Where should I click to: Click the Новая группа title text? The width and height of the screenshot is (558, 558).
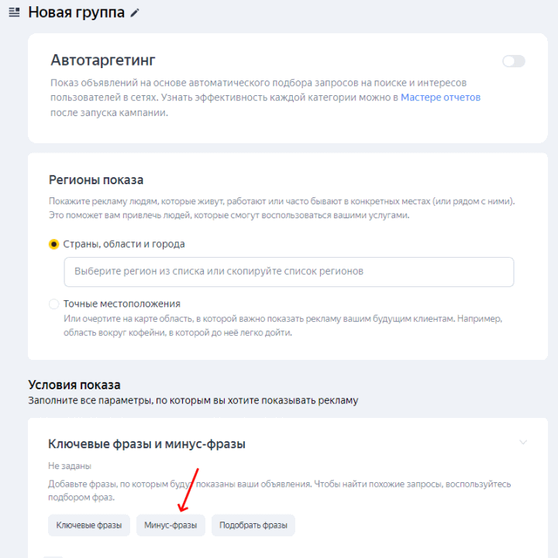76,13
